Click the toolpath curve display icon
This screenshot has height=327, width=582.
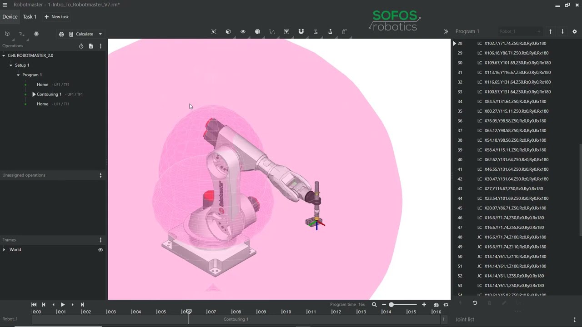(x=272, y=32)
